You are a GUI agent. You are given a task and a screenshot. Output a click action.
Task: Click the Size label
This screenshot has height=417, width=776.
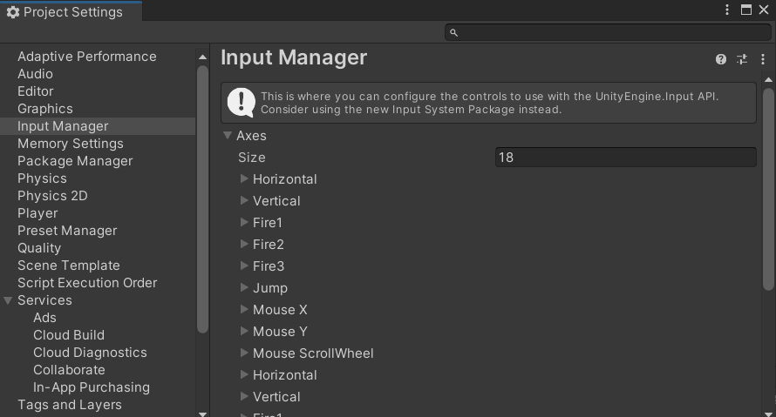[x=251, y=157]
